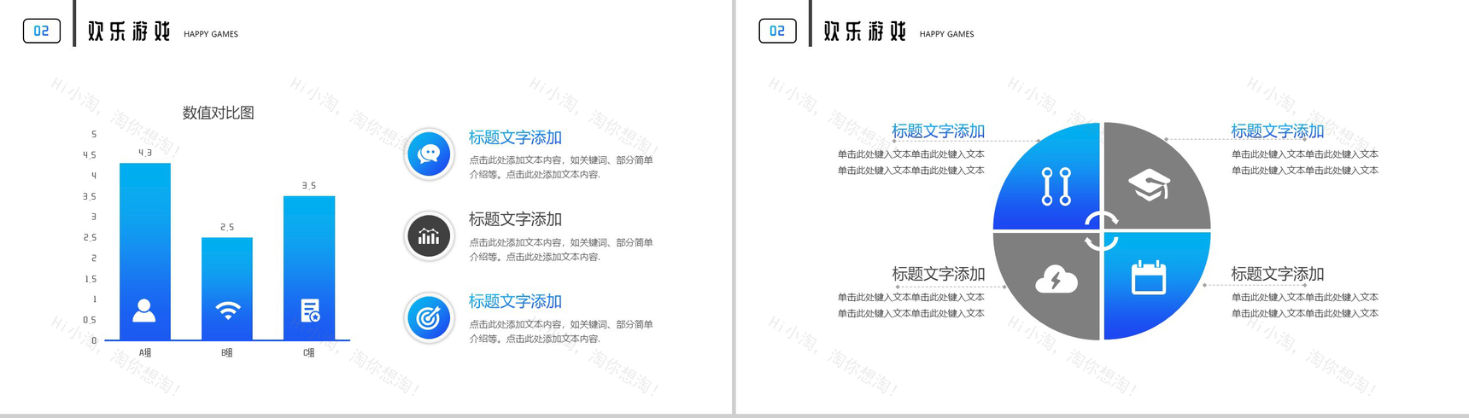The width and height of the screenshot is (1469, 418).
Task: Click HAPPY GAMES subtitle on the right slide
Action: point(946,34)
